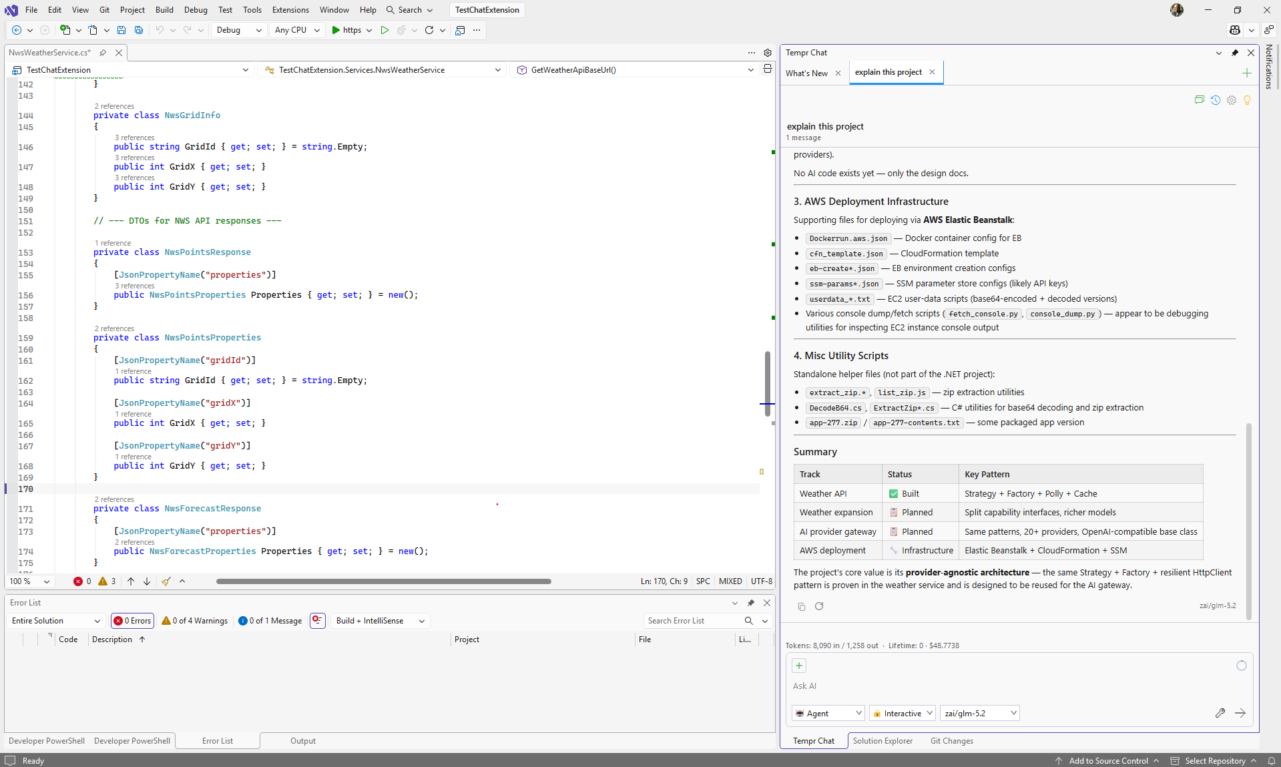Open the GitHub Copilot icon in title bar
The image size is (1281, 767).
1235,30
